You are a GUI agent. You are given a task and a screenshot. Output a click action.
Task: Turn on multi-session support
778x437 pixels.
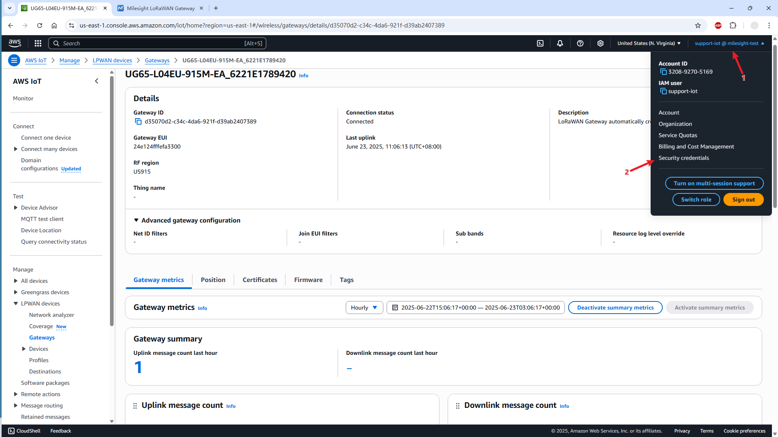pyautogui.click(x=714, y=183)
